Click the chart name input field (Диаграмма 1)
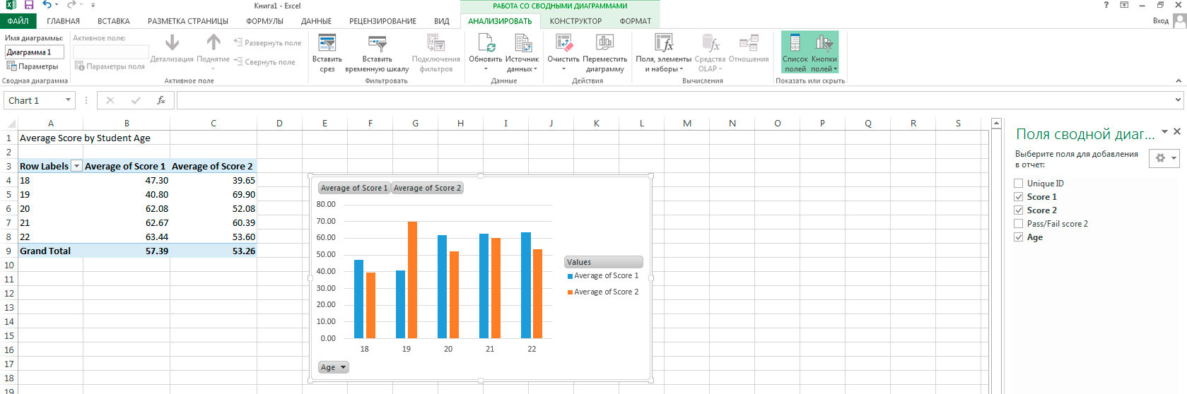The height and width of the screenshot is (394, 1187). (x=34, y=52)
